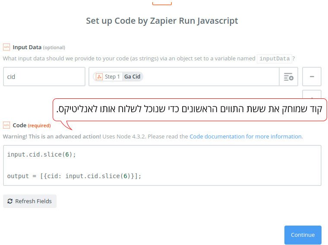
Task: Open the Code documentation link
Action: (x=246, y=136)
